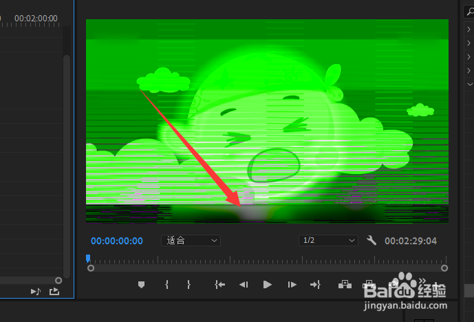This screenshot has height=322, width=474.
Task: Click the Mark In button
Action: tap(166, 285)
